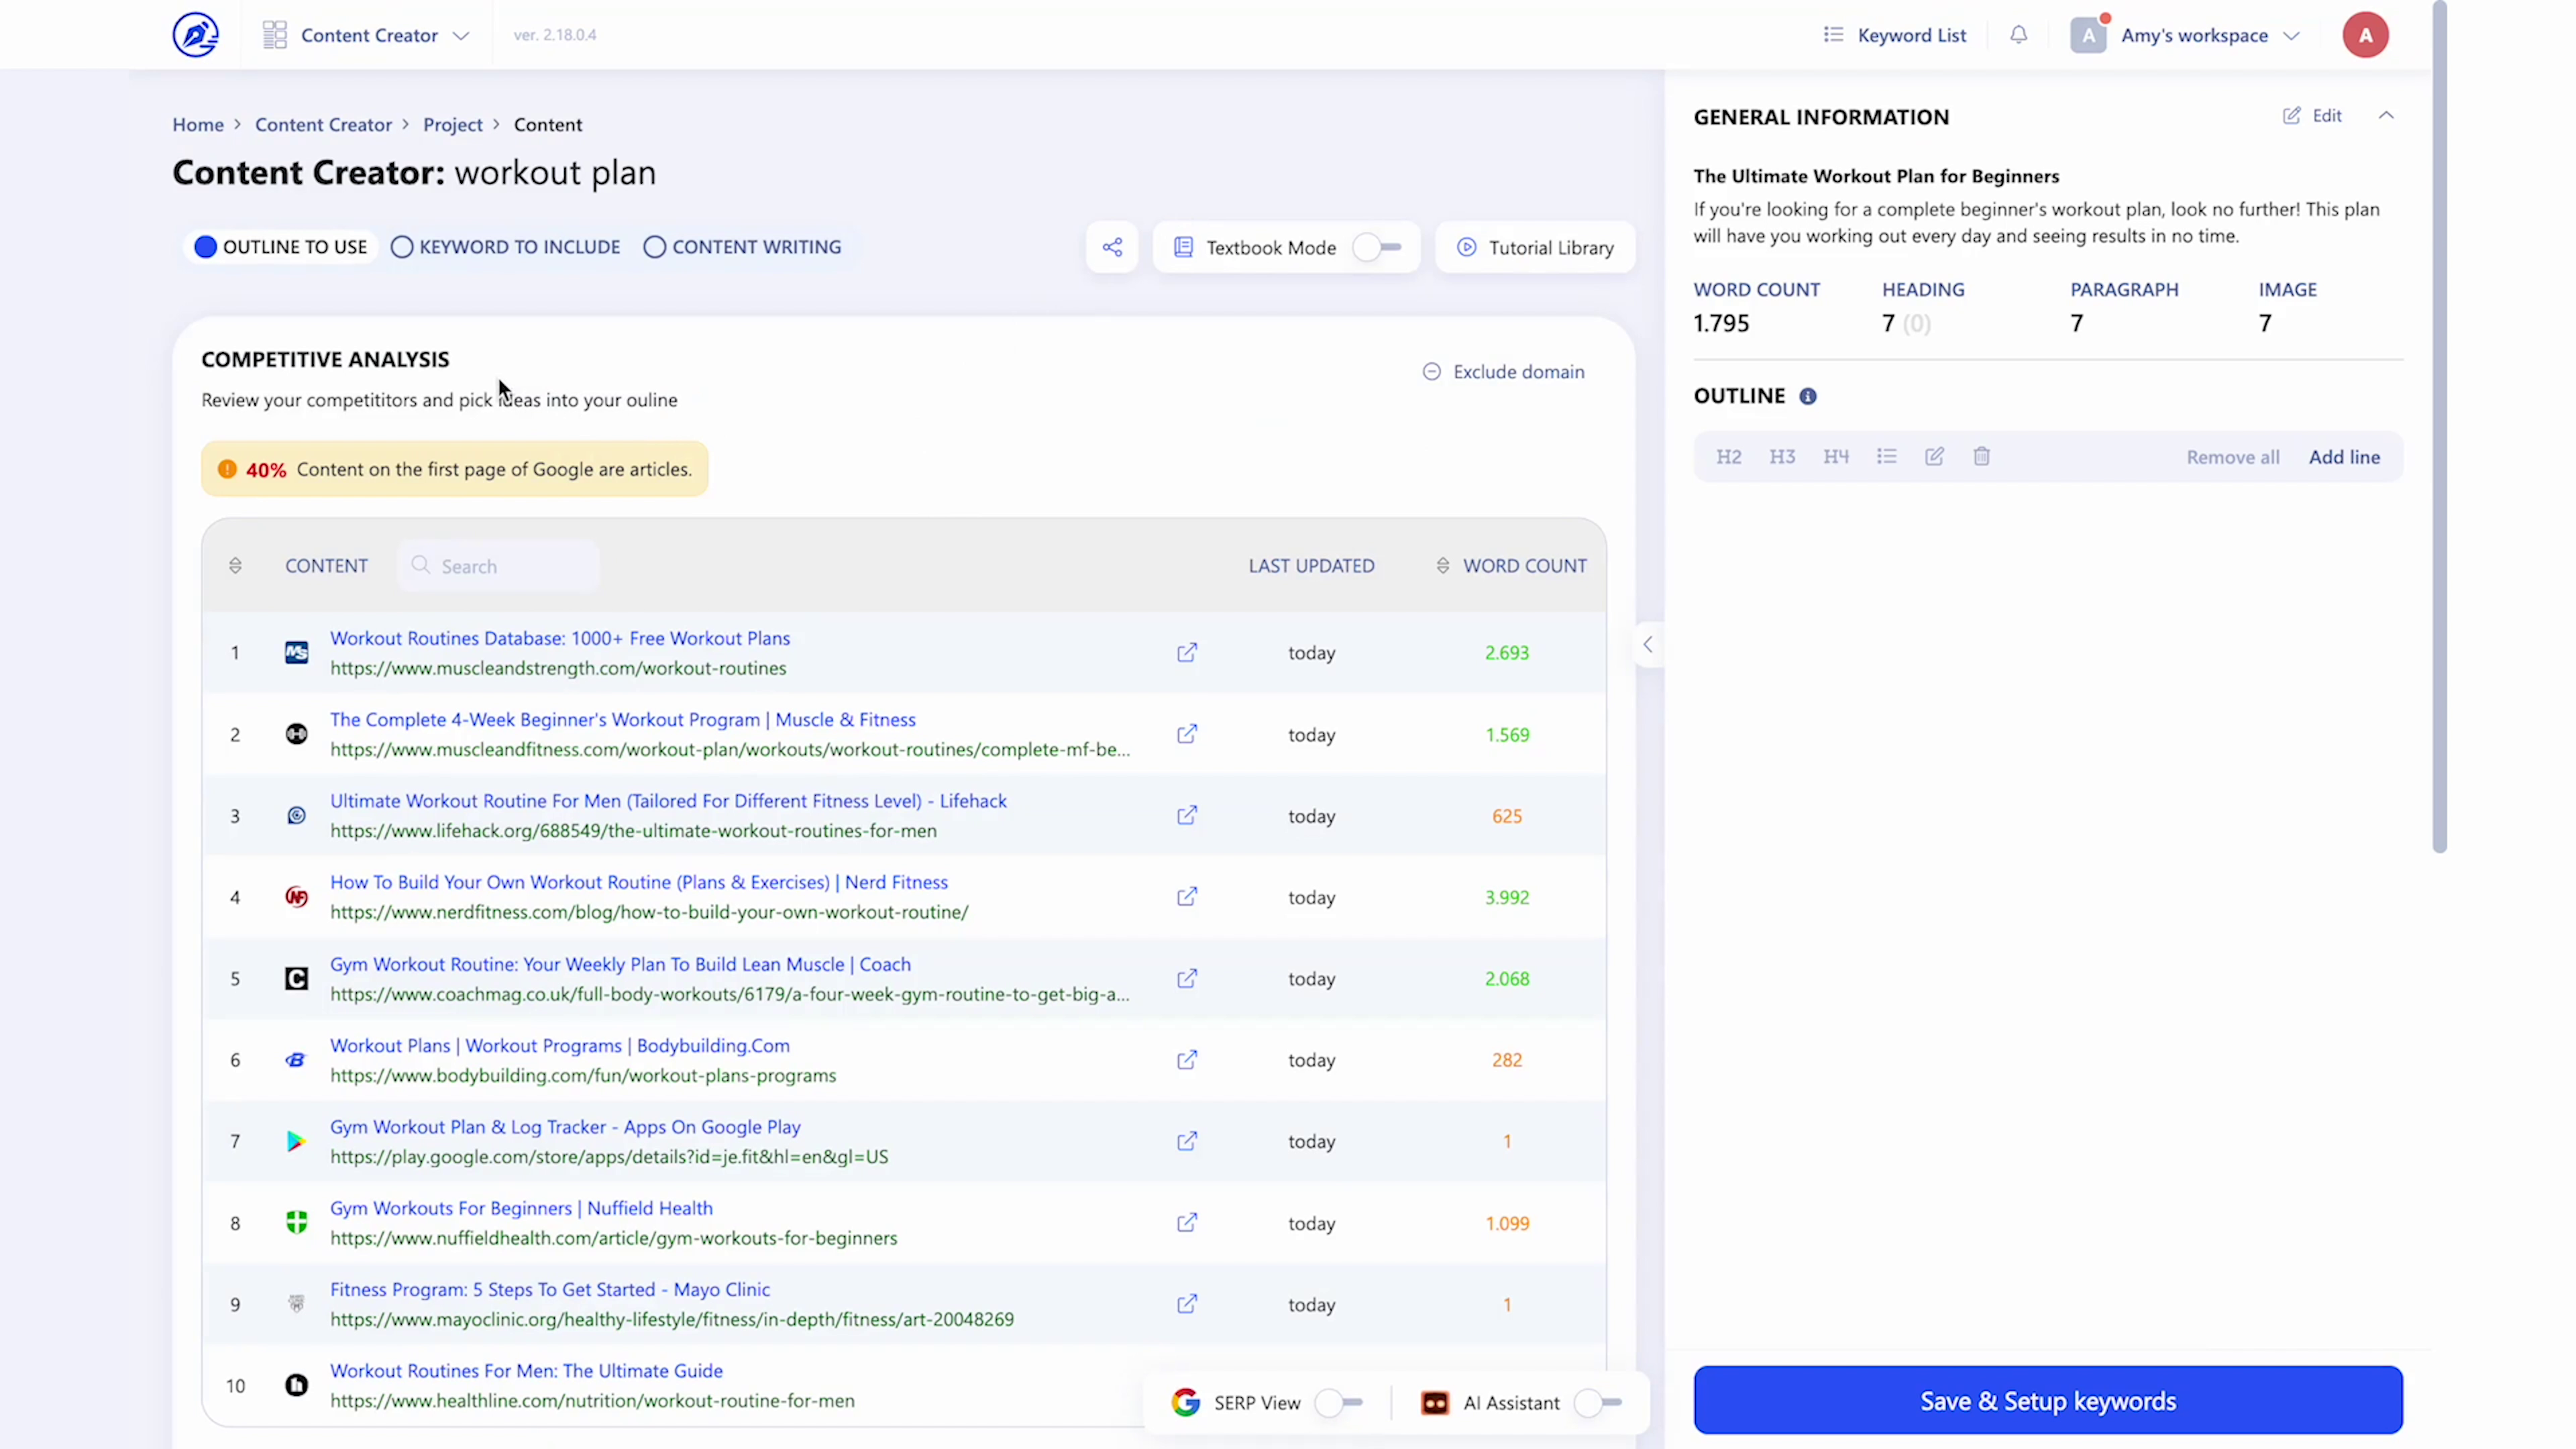Type in the competitor content search field
Viewport: 2576px width, 1449px height.
pyautogui.click(x=497, y=565)
